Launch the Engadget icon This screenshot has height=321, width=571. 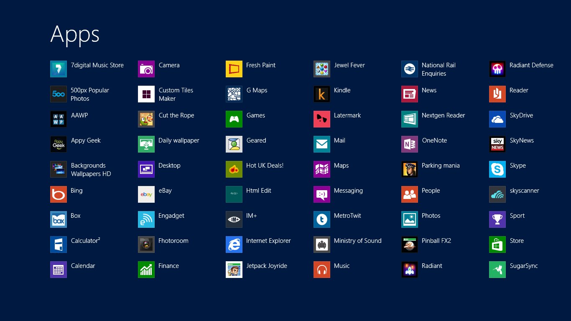146,219
